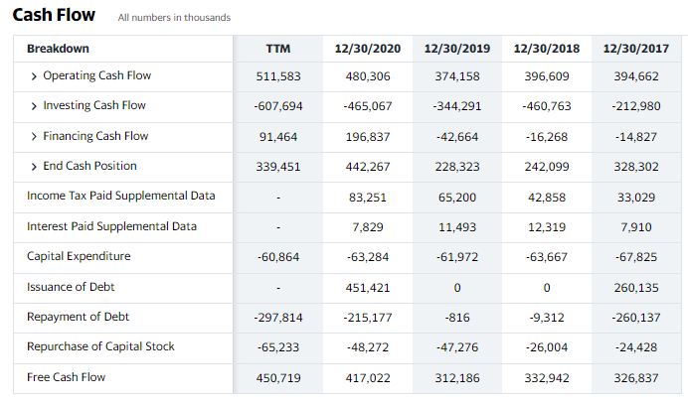Select the 12/30/2018 column header

point(547,49)
